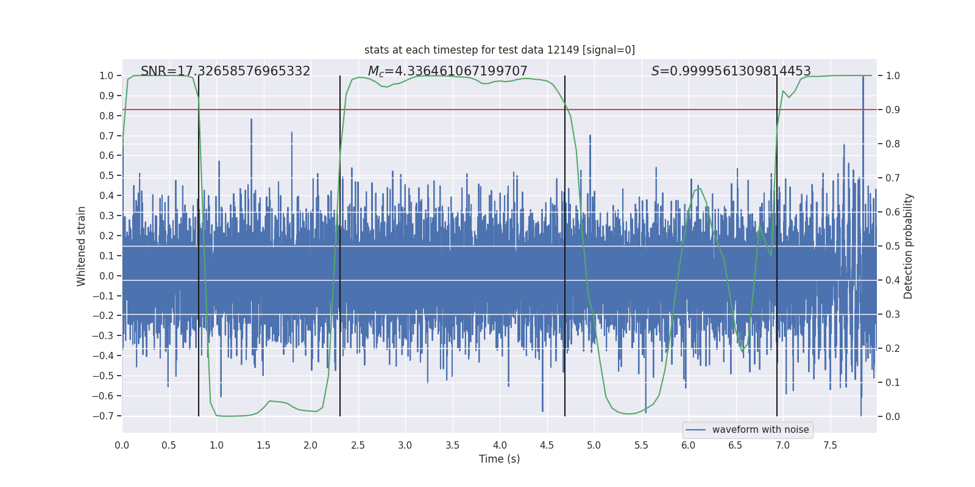The height and width of the screenshot is (487, 975).
Task: Click the −0.3 tick on the Whitened strain axis
Action: (x=103, y=335)
